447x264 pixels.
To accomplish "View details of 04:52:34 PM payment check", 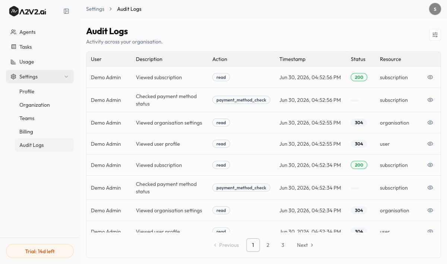I will coord(430,188).
